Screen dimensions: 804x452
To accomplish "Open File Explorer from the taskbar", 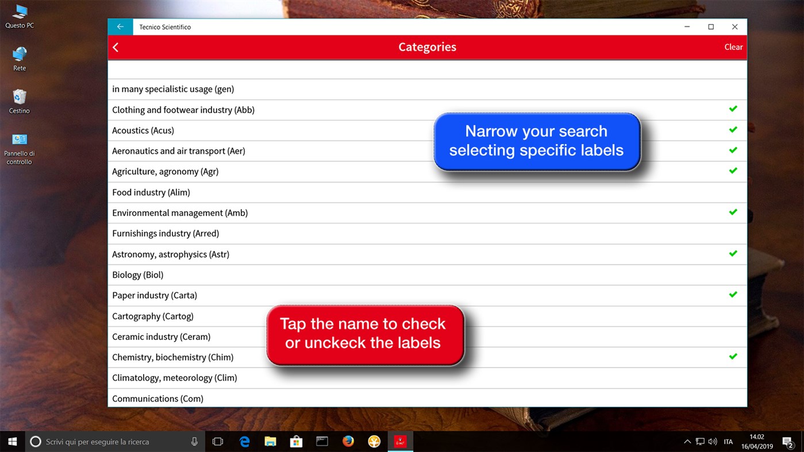I will (270, 441).
